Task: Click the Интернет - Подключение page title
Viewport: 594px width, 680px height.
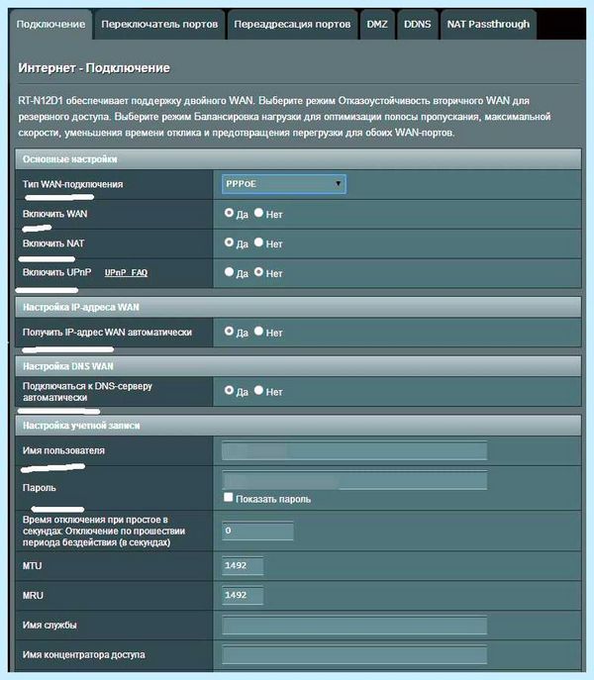Action: click(x=94, y=68)
